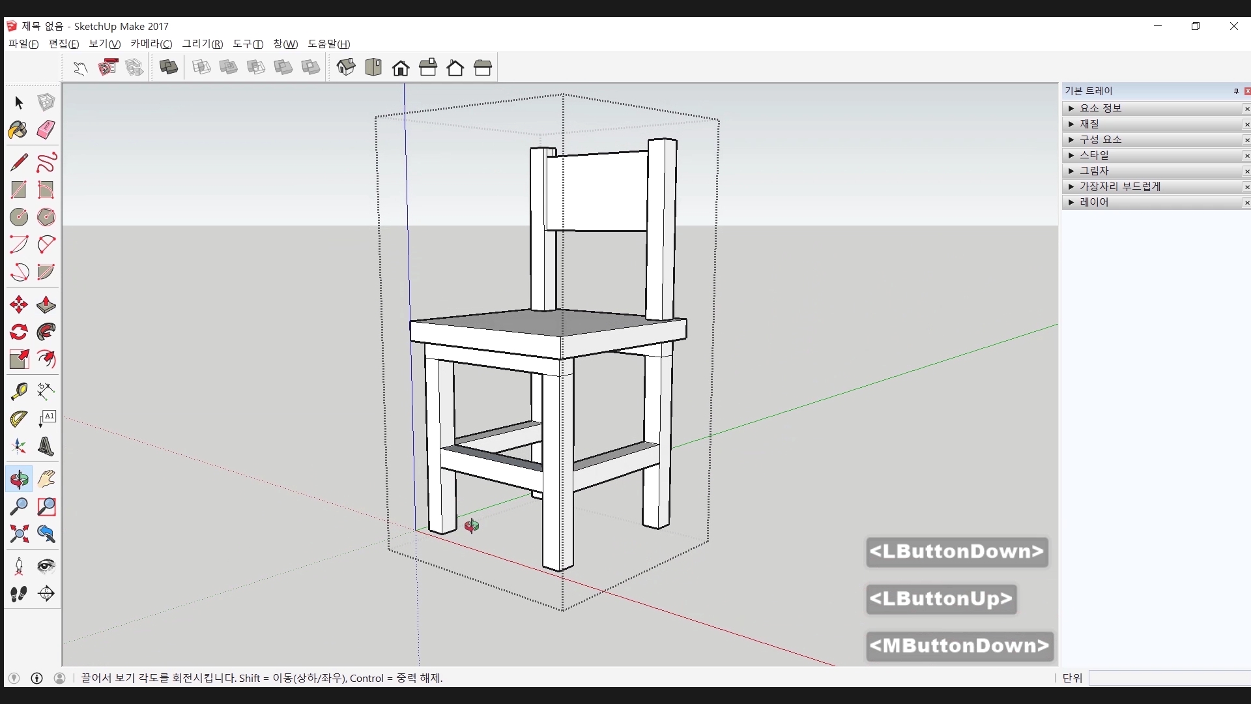Switch to the Pan hand tool

tap(46, 479)
